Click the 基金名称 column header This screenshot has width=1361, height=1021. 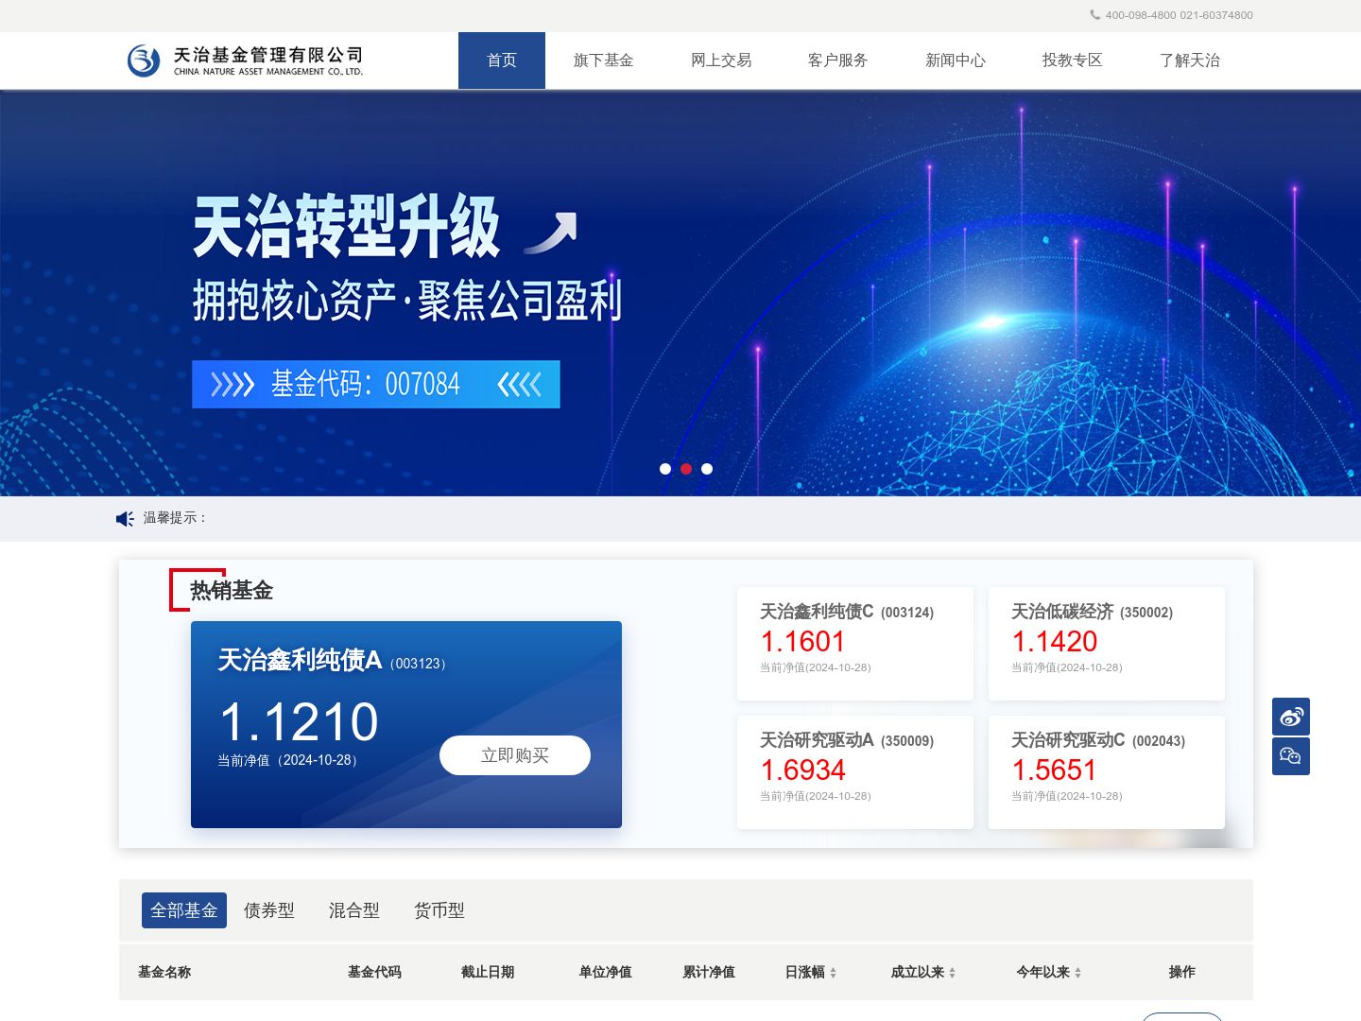tap(164, 972)
